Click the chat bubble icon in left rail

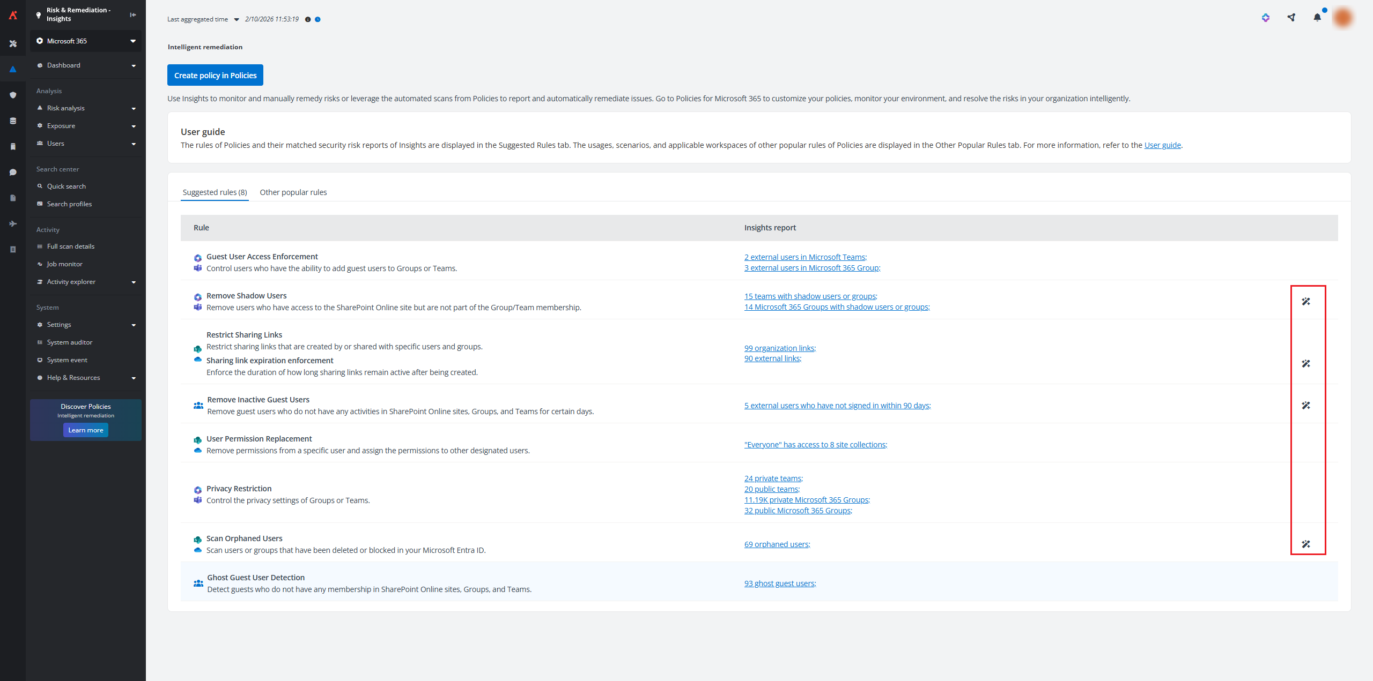coord(13,172)
